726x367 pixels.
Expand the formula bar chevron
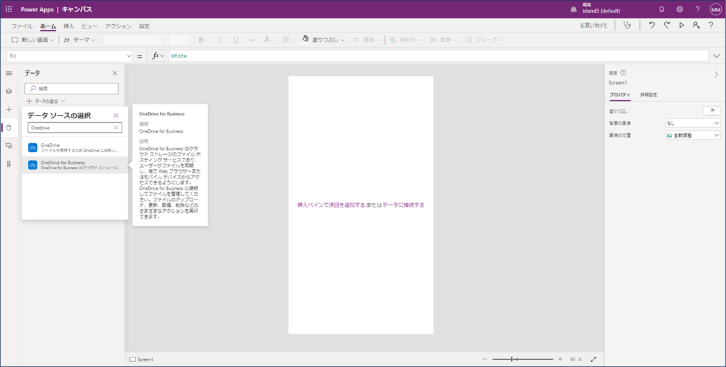718,56
